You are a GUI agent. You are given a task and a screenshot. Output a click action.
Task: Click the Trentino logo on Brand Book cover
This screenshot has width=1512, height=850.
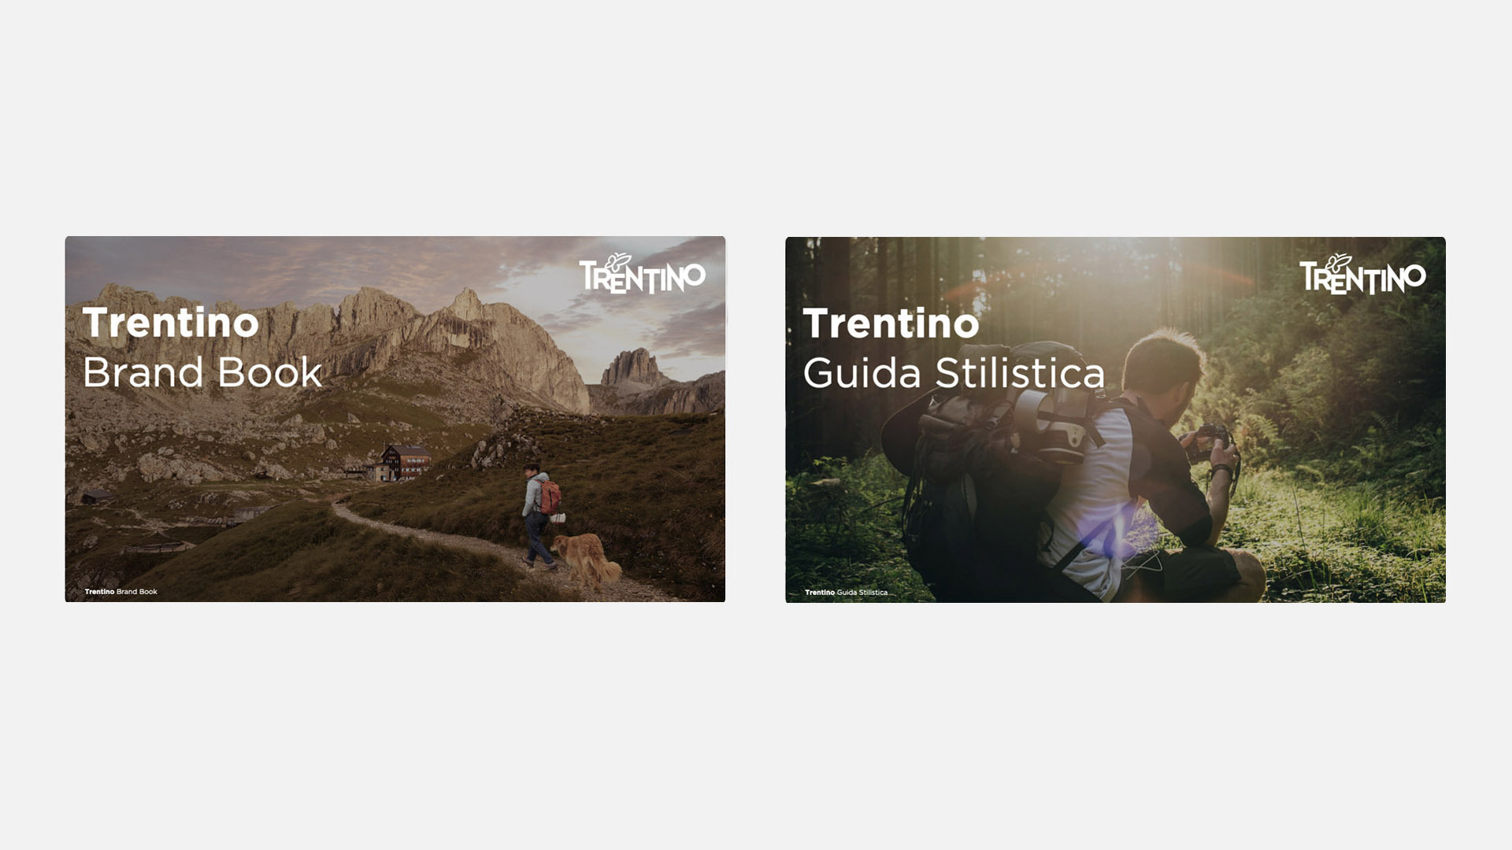pos(643,274)
